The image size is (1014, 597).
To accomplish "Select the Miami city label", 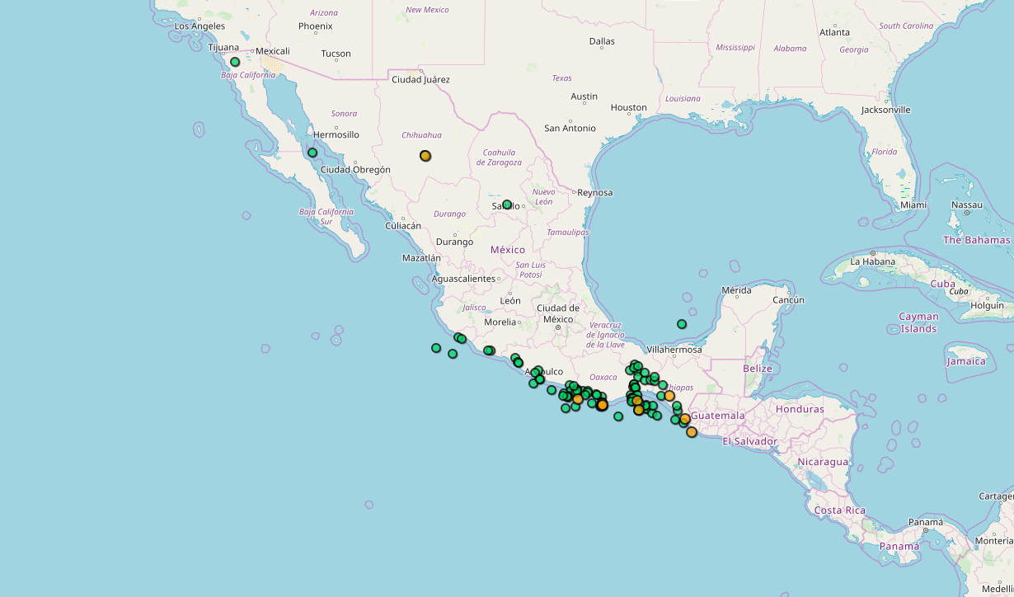I will pos(913,205).
